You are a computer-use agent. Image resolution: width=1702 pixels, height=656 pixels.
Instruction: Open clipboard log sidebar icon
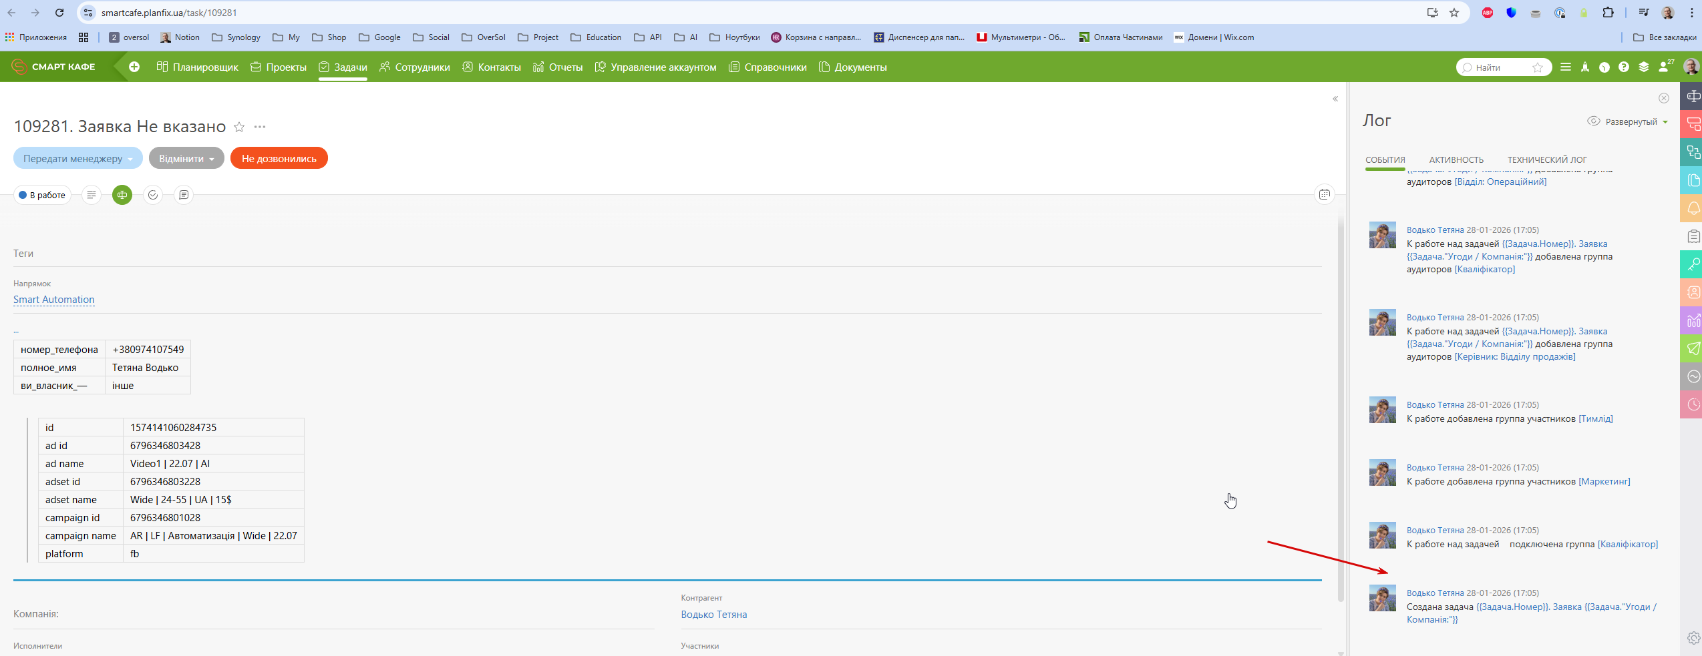click(1691, 237)
